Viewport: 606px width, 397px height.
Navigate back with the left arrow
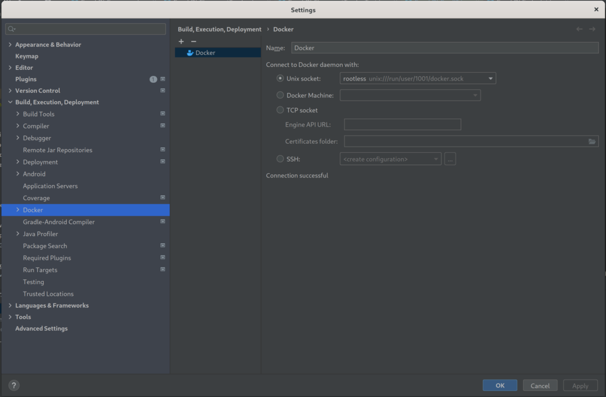click(x=579, y=29)
